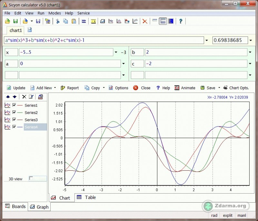Click the red delete X toolbar icon
The height and width of the screenshot is (221, 258).
pyautogui.click(x=145, y=21)
